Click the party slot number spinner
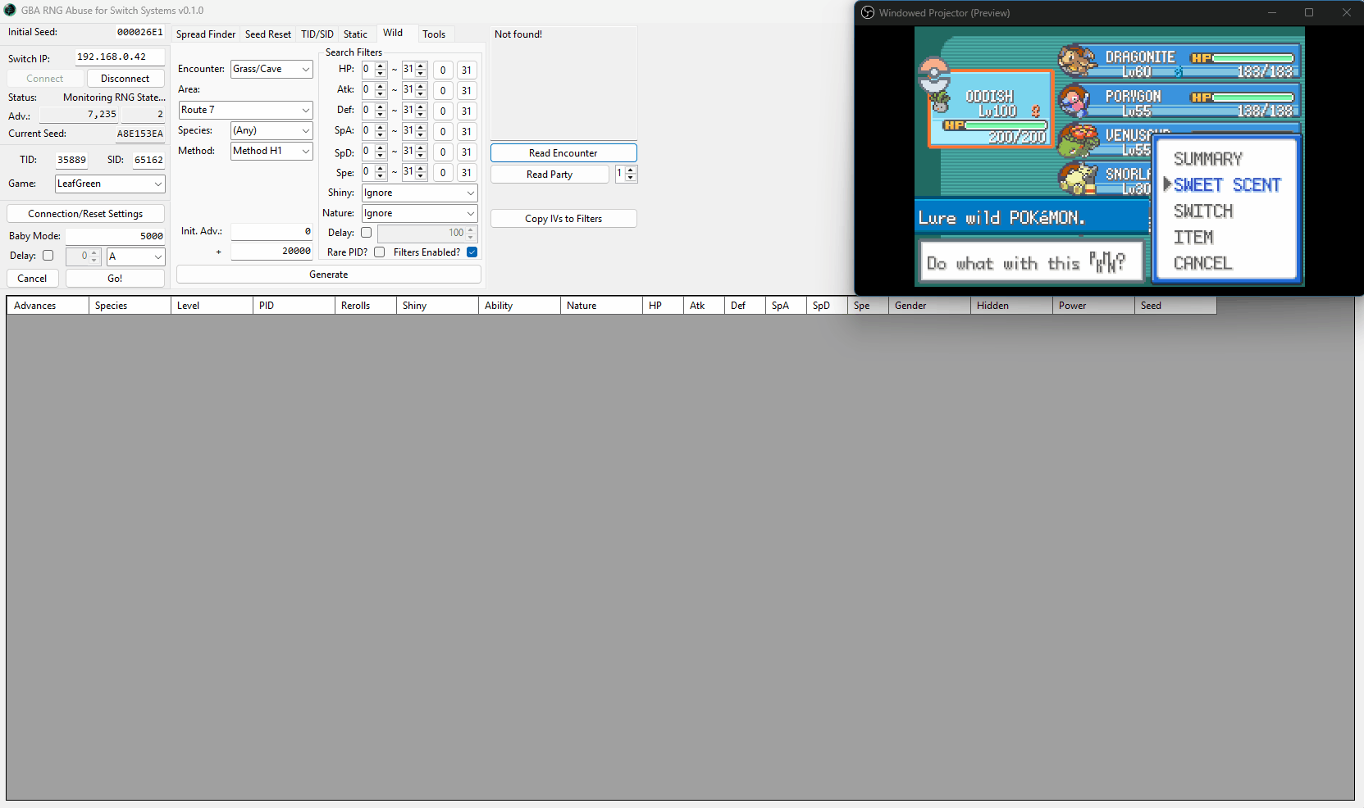Image resolution: width=1364 pixels, height=808 pixels. pyautogui.click(x=626, y=175)
